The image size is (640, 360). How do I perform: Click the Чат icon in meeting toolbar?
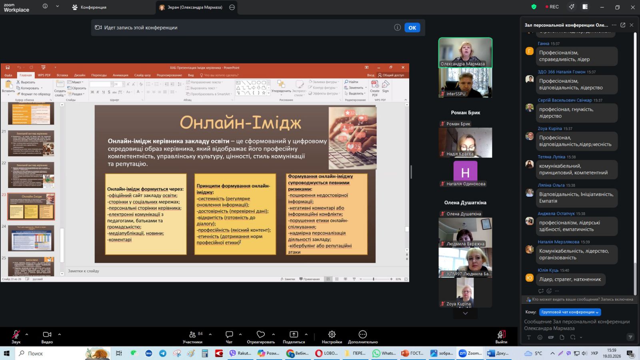click(x=229, y=336)
